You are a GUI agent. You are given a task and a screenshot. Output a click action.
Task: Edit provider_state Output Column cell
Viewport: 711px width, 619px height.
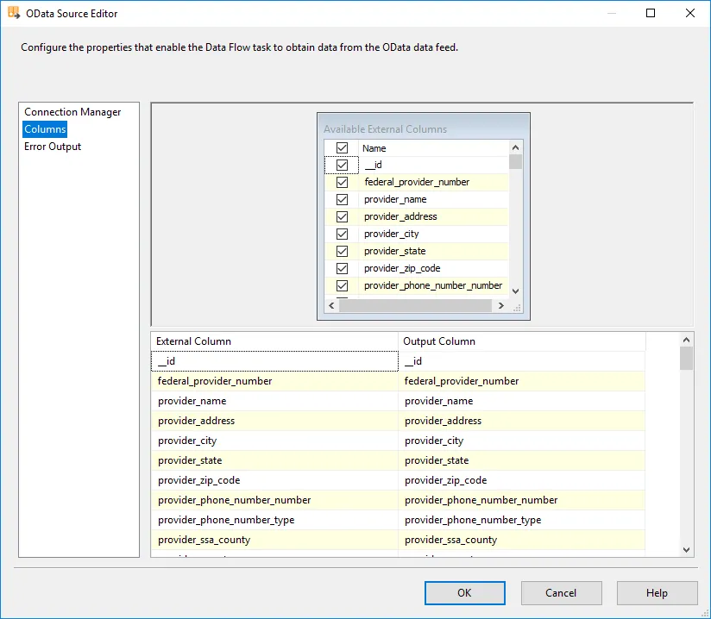[521, 460]
